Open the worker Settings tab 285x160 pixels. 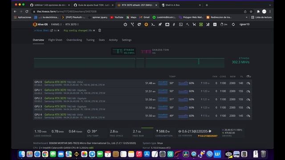(x=126, y=40)
